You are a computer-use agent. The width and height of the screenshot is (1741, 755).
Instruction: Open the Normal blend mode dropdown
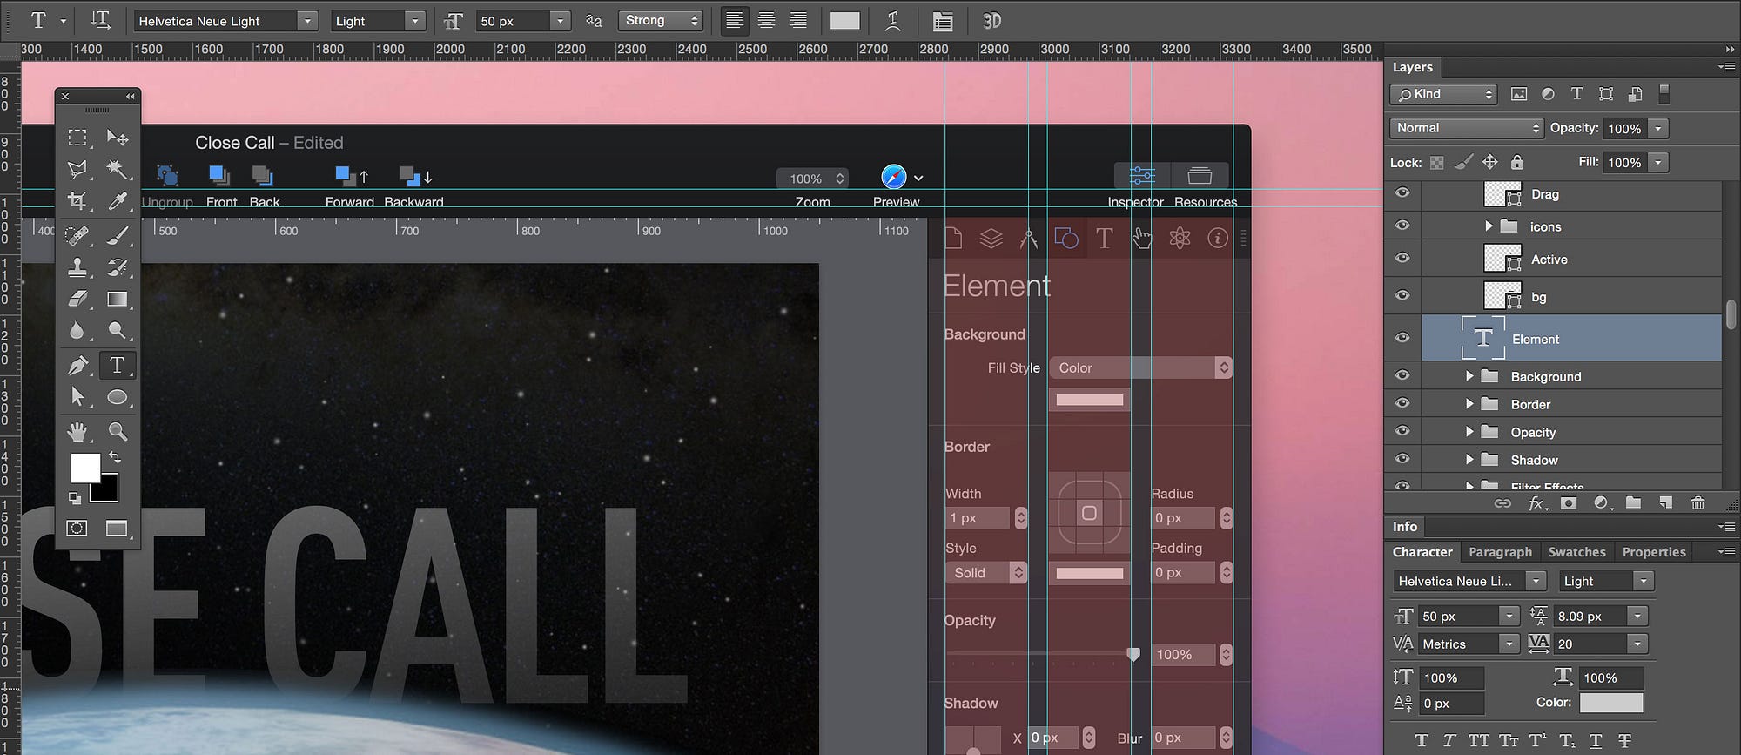[1467, 128]
